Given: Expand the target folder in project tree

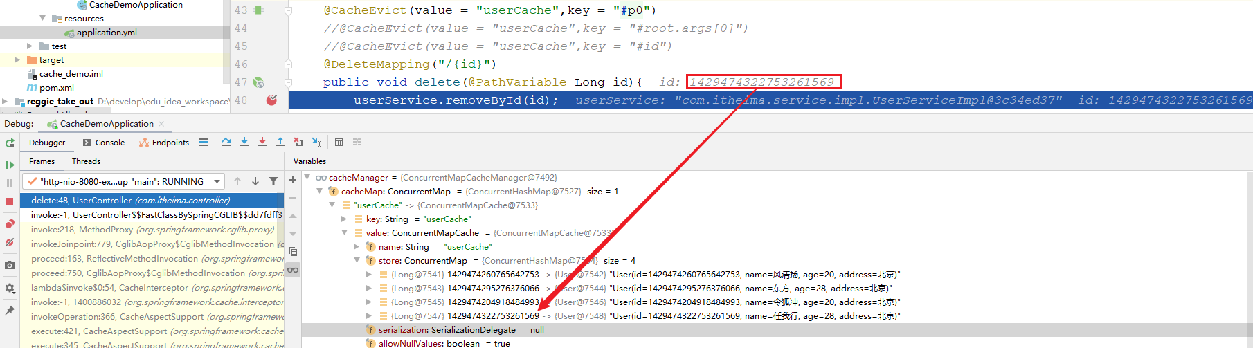Looking at the screenshot, I should (x=17, y=60).
